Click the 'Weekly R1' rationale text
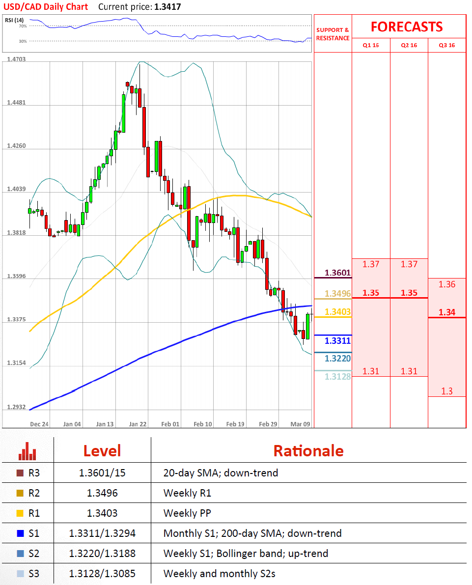Screen dimensions: 472x585 click(187, 493)
